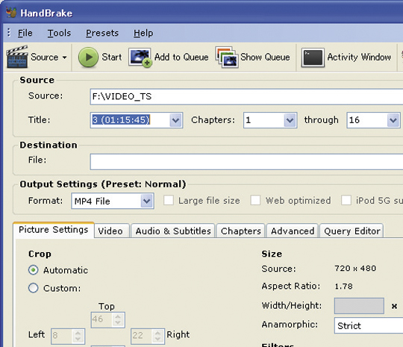Select the Custom crop radio button
The width and height of the screenshot is (403, 347).
[x=33, y=288]
